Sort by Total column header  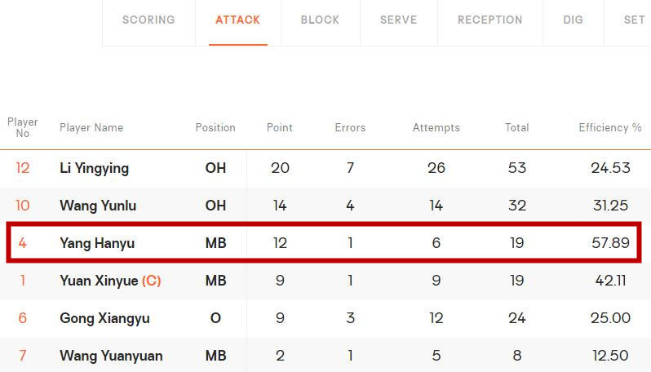pyautogui.click(x=517, y=127)
